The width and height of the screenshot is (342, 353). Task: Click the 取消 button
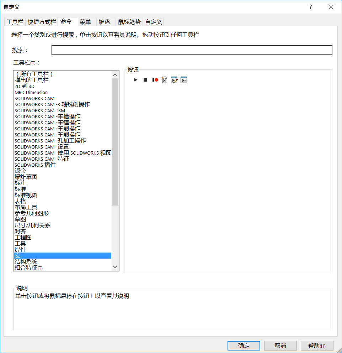tap(280, 346)
